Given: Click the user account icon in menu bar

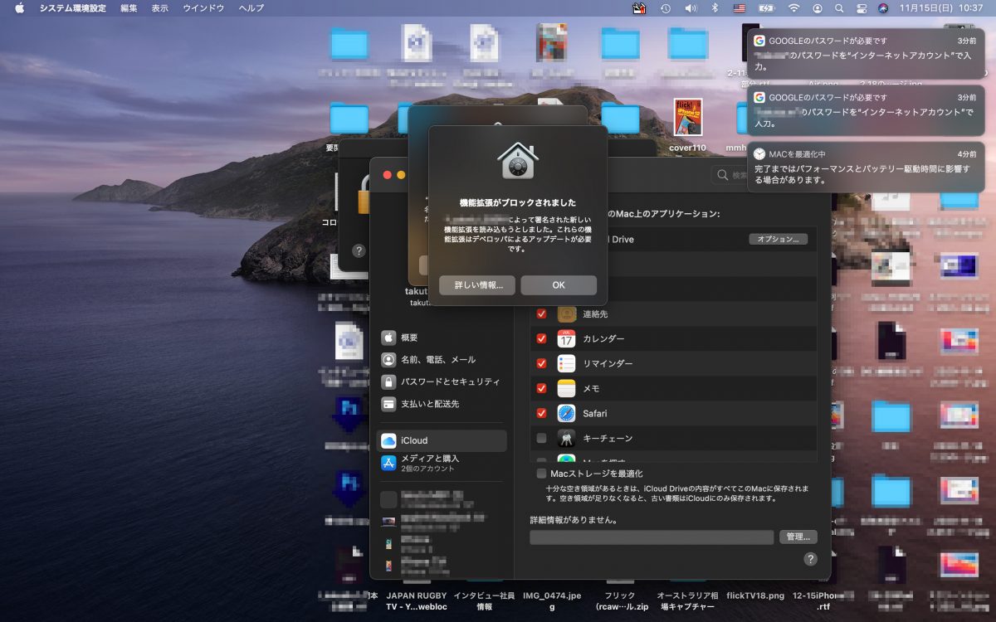Looking at the screenshot, I should click(x=818, y=8).
